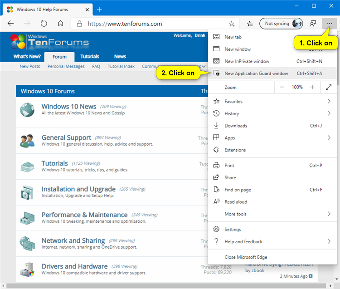Decrease zoom with the minus button

point(282,87)
